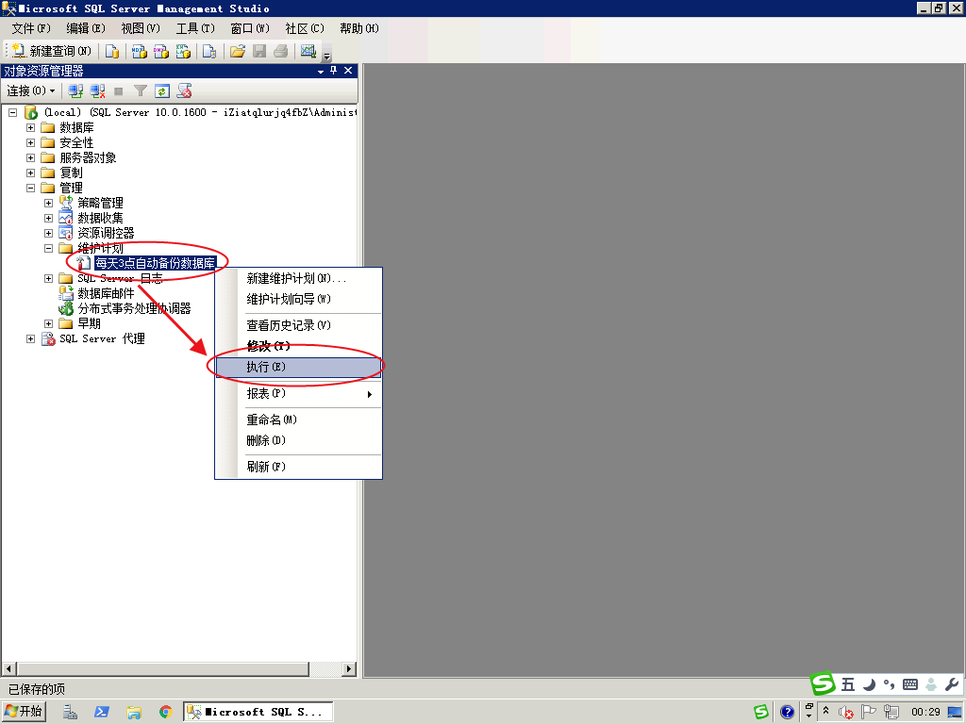966x724 pixels.
Task: Choose 删除 from the context menu
Action: pyautogui.click(x=298, y=441)
